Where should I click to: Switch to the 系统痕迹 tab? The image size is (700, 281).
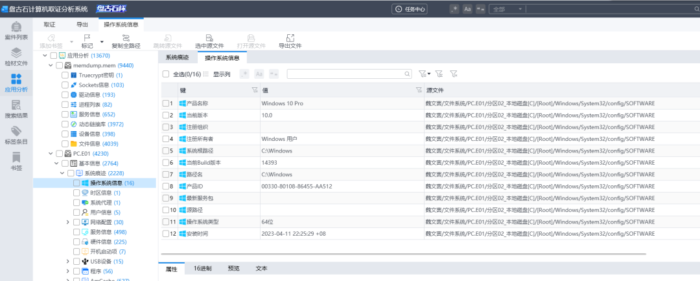click(x=177, y=57)
